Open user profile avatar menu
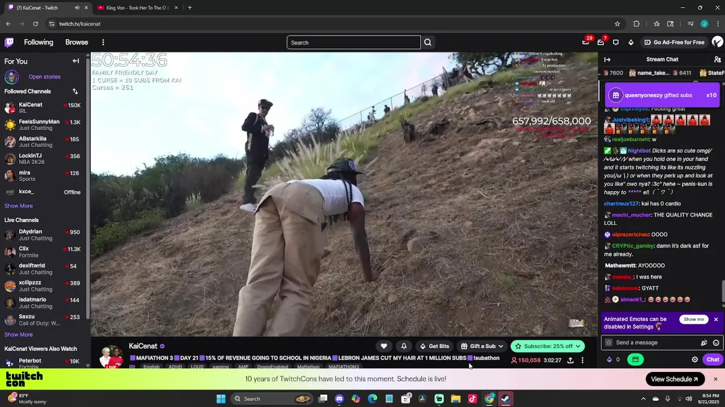The width and height of the screenshot is (725, 407). [717, 42]
